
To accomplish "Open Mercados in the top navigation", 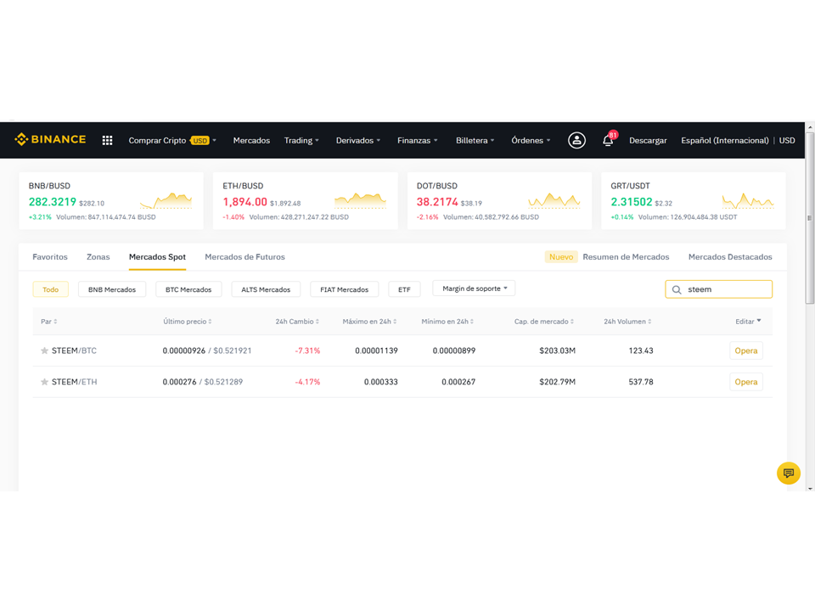I will point(251,140).
